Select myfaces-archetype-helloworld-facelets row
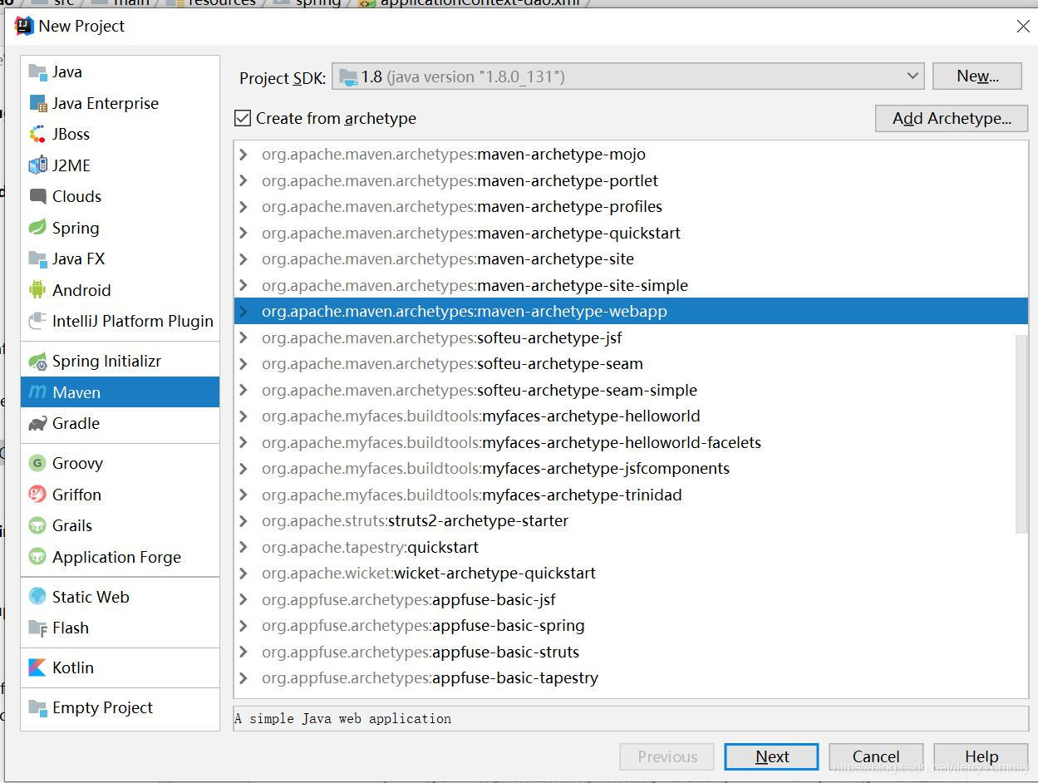The image size is (1038, 783). pos(631,442)
